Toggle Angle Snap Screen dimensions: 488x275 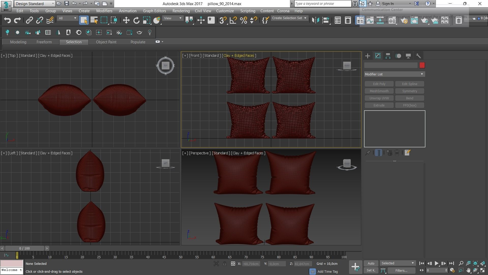[x=233, y=20]
